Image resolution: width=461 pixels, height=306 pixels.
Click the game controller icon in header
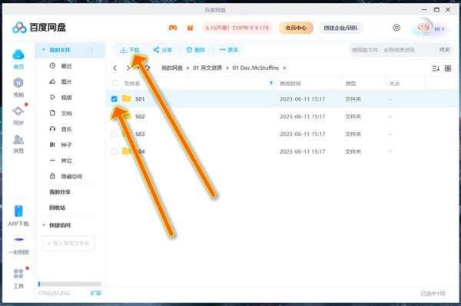point(173,28)
